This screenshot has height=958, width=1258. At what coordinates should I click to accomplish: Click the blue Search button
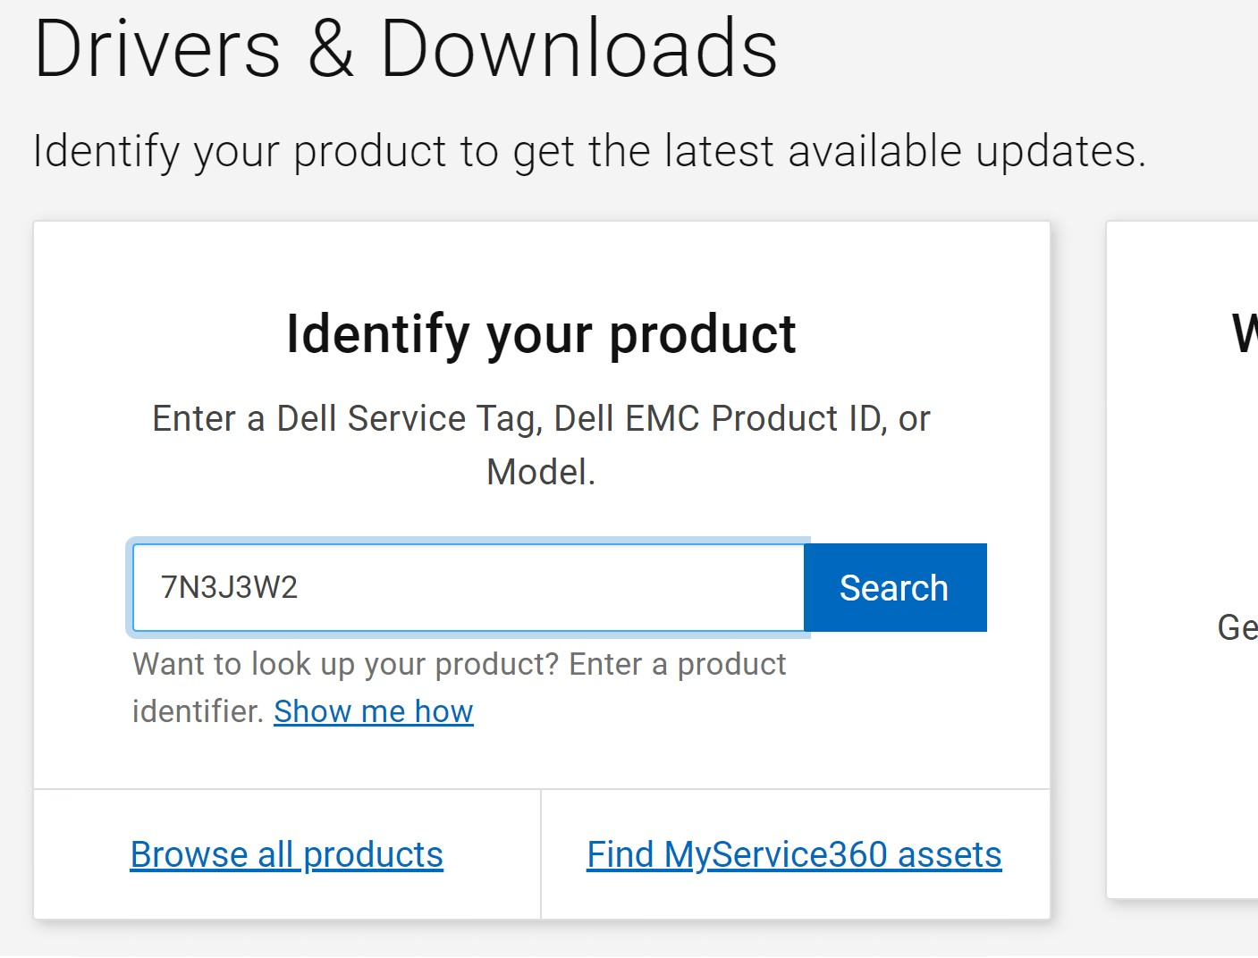click(x=894, y=588)
